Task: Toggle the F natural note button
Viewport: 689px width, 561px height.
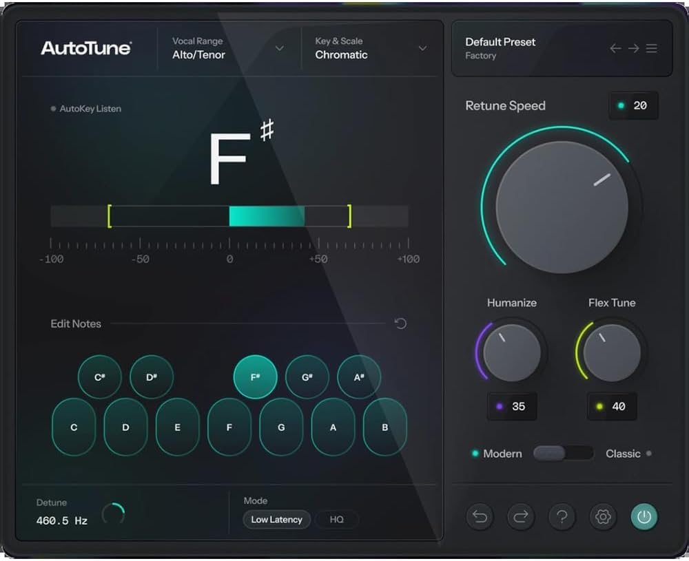Action: 229,427
